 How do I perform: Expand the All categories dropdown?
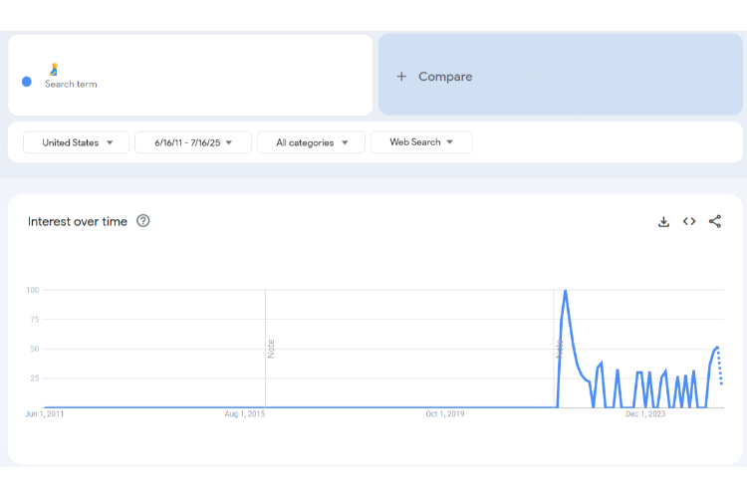[x=311, y=142]
